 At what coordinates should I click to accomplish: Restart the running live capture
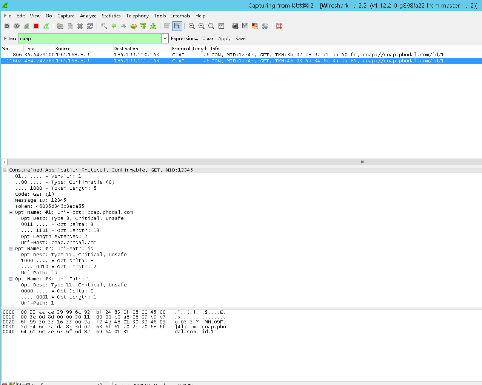click(x=46, y=26)
